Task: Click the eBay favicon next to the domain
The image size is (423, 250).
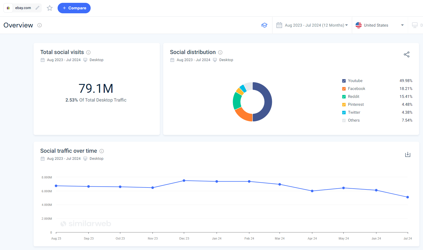Action: (x=8, y=8)
